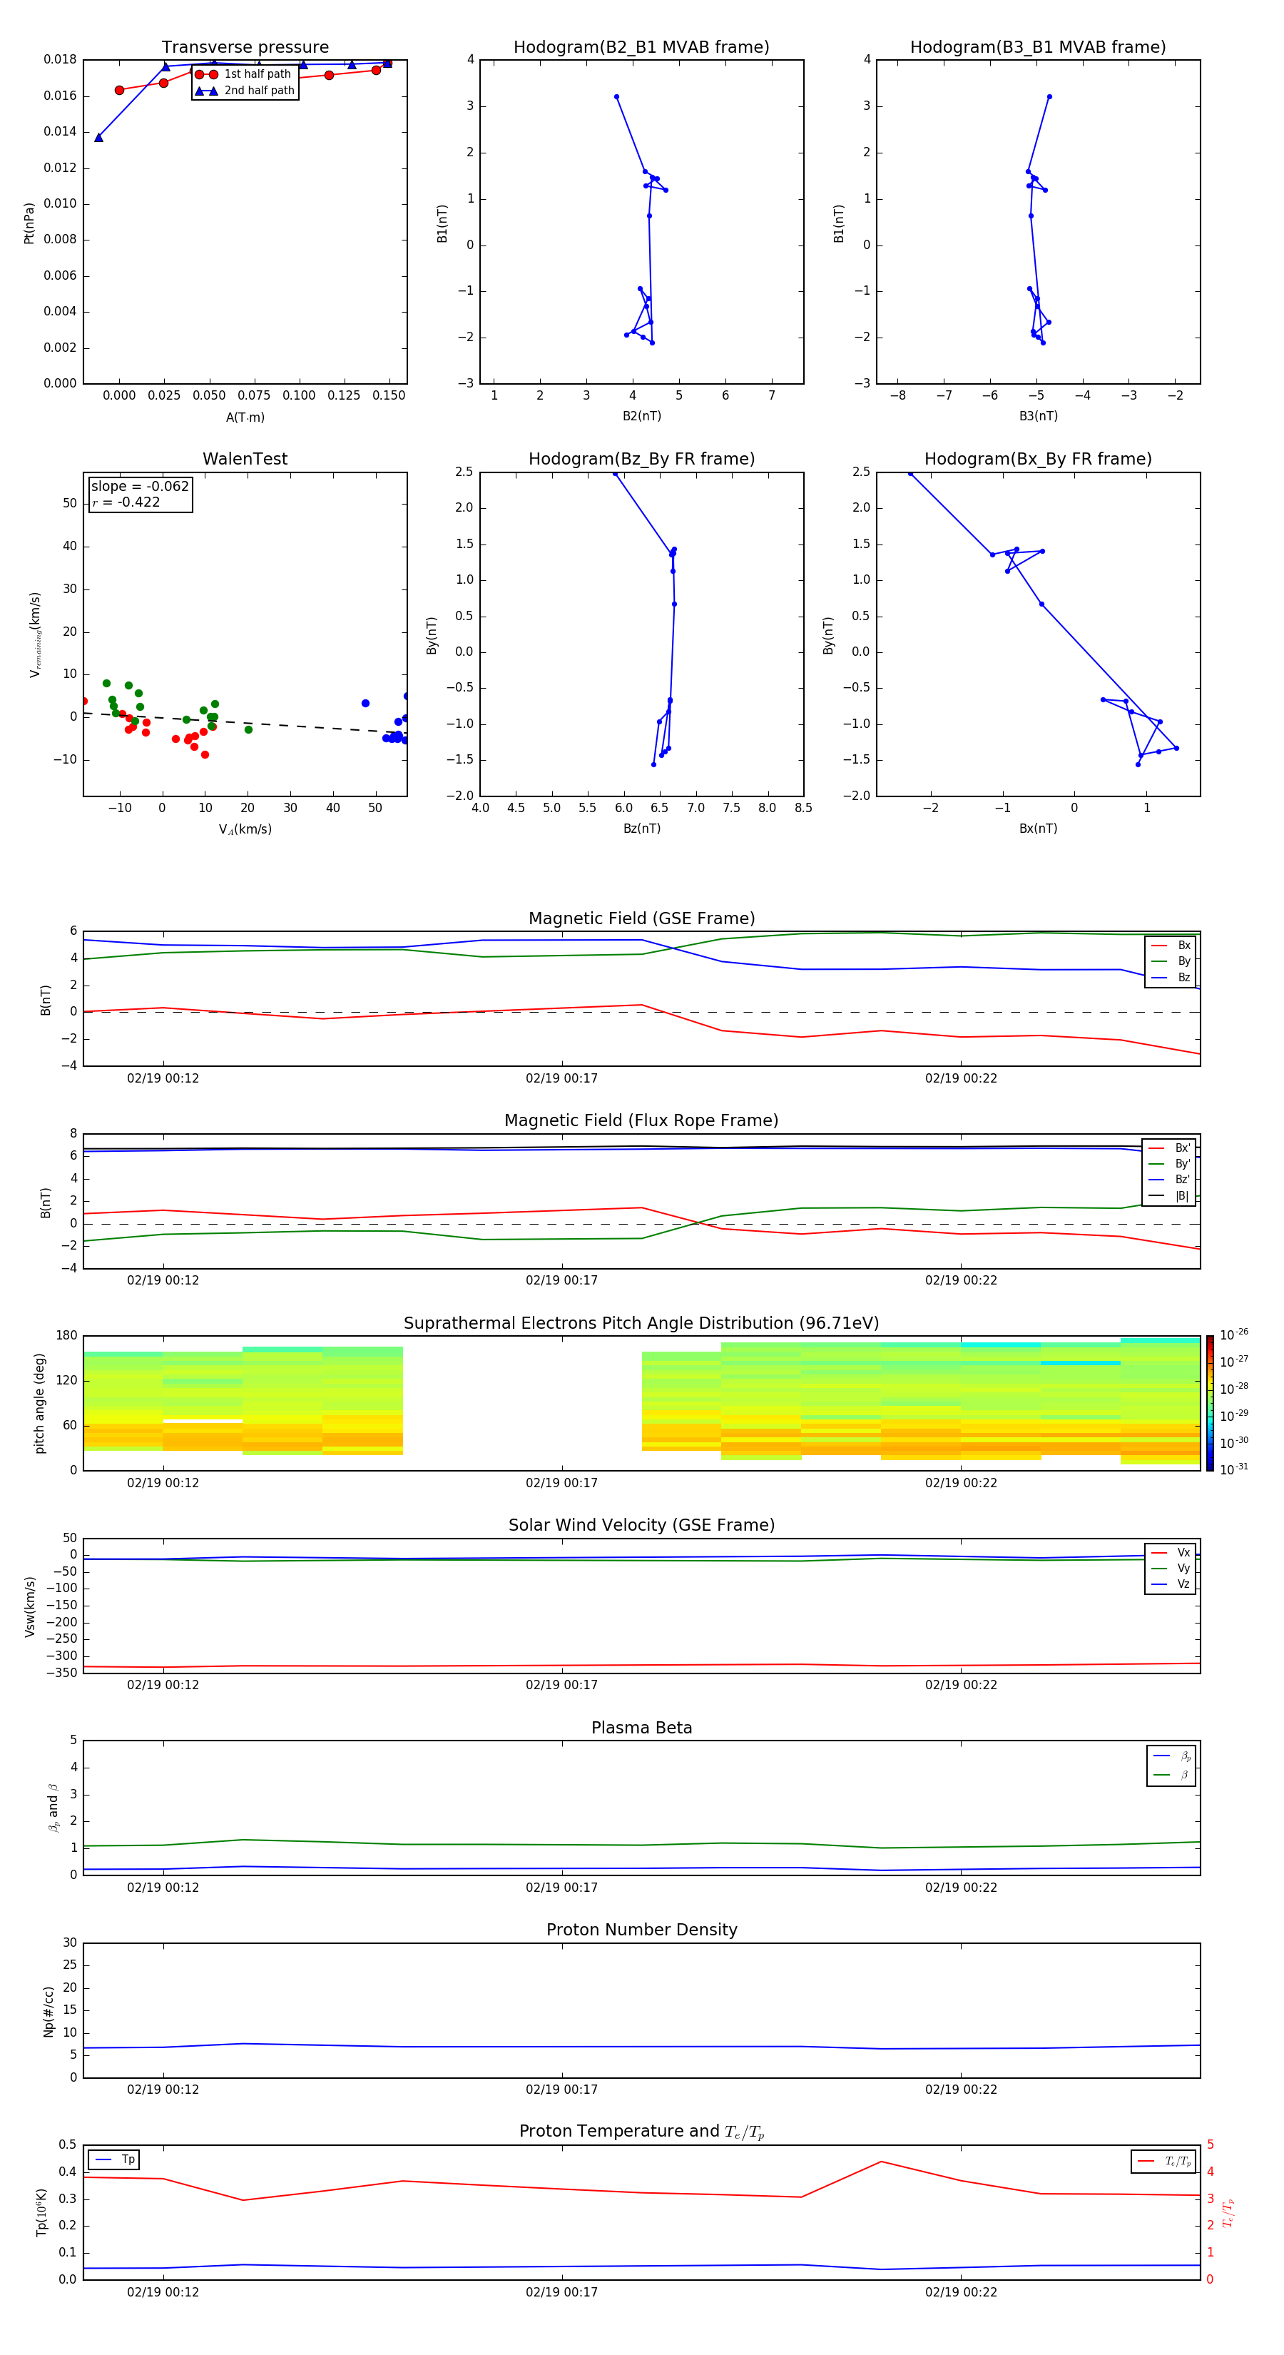
Task: Click the 'A(T·m)' x-axis label
Action: tap(245, 417)
